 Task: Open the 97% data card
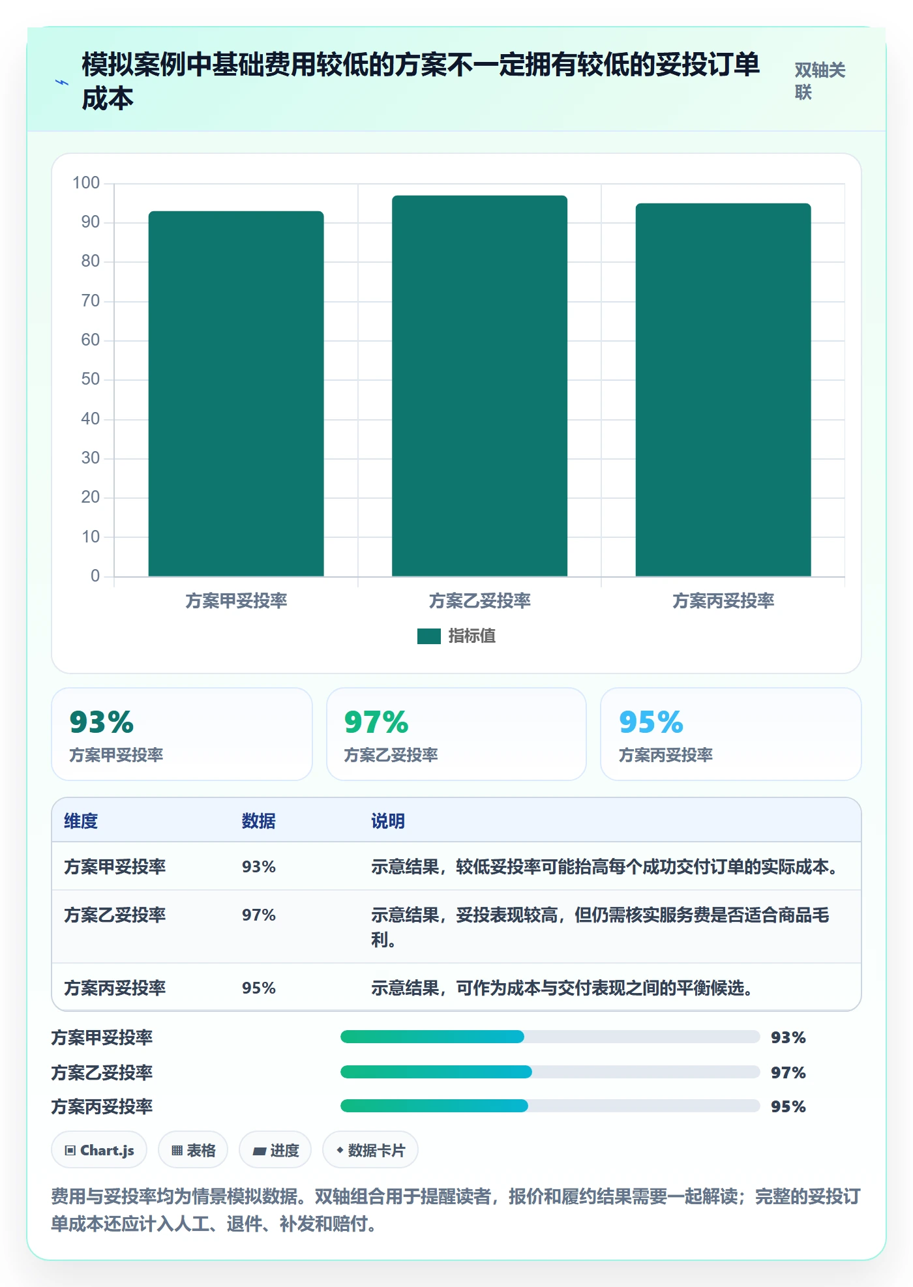coord(456,734)
